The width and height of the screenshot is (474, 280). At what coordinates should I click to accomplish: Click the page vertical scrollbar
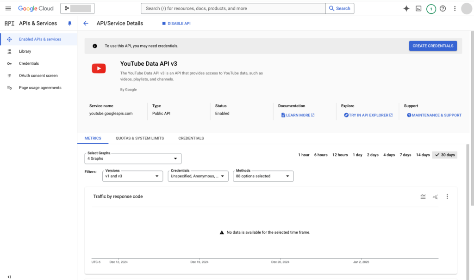(472, 118)
